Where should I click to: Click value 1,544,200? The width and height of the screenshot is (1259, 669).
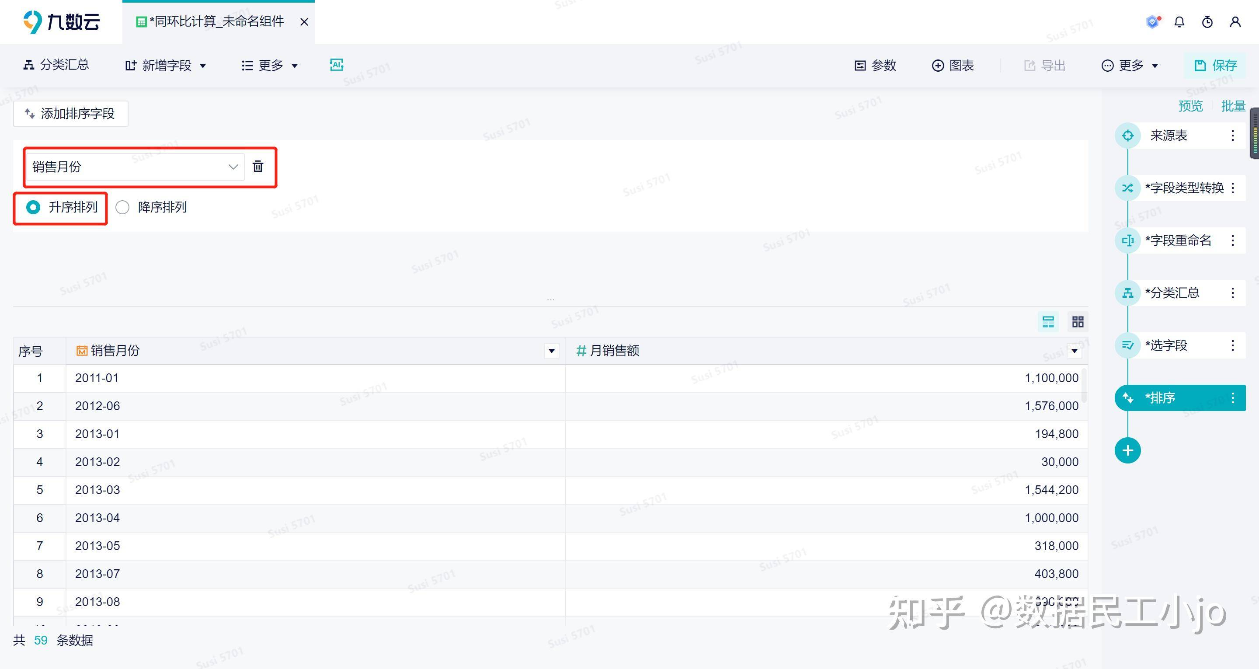pyautogui.click(x=1051, y=490)
